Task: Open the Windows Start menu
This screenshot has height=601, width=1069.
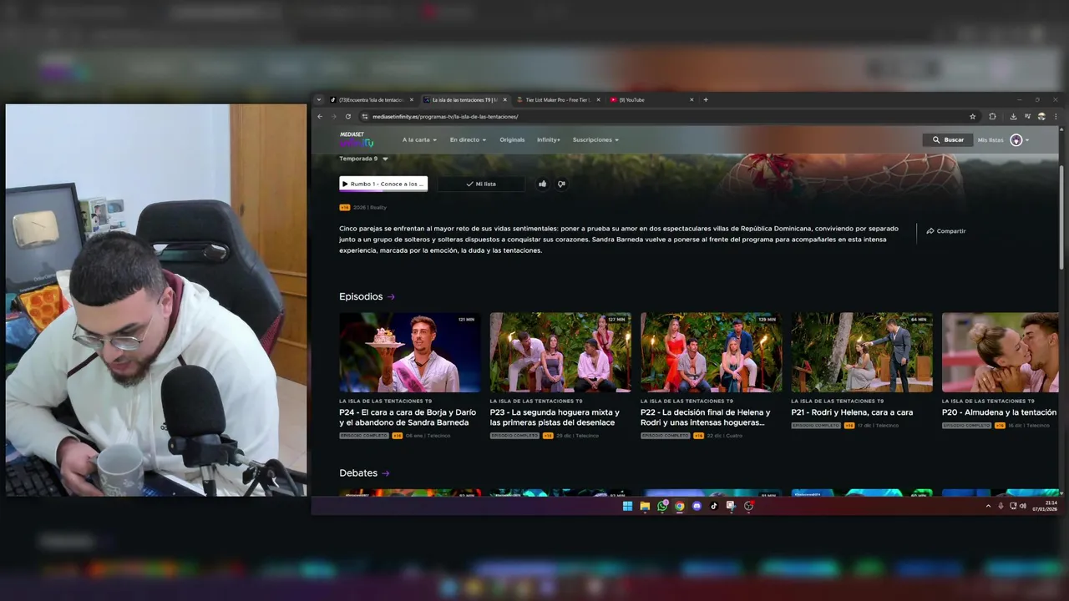Action: coord(627,506)
